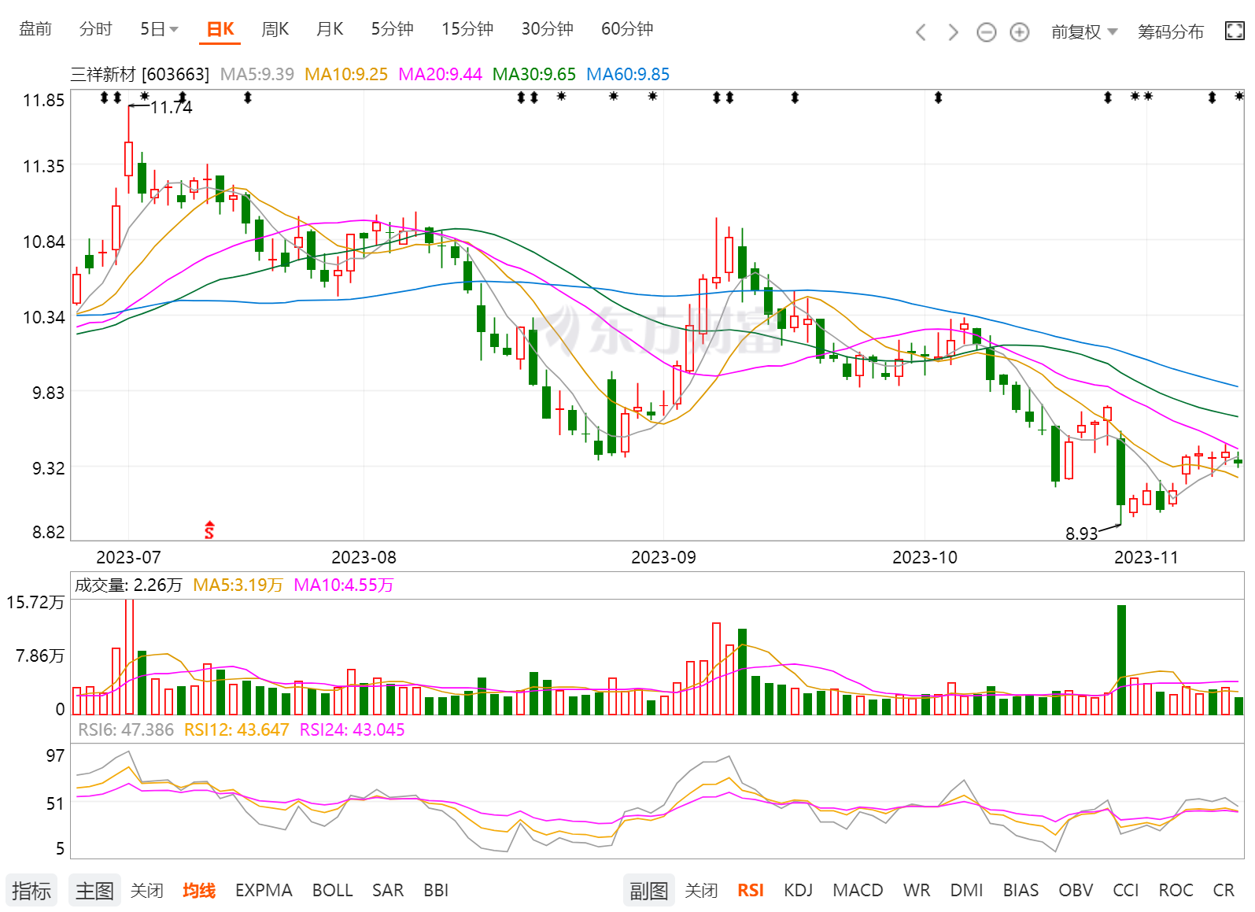Click the 指标 indicators button

point(31,891)
